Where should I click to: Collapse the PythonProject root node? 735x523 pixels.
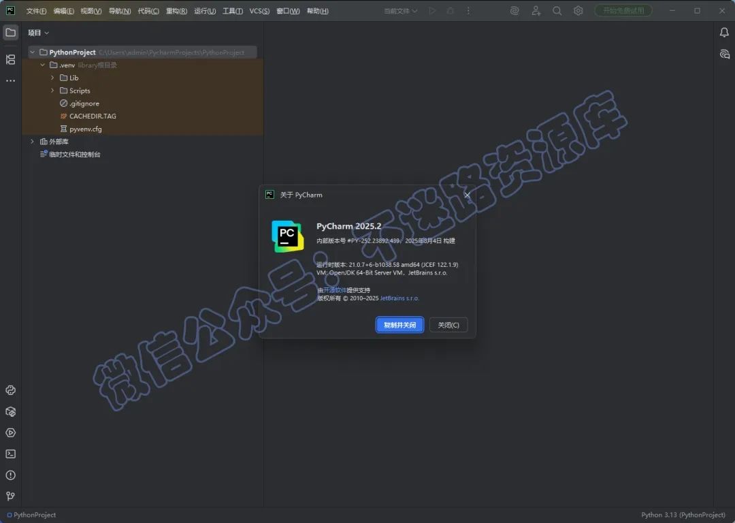pos(33,52)
